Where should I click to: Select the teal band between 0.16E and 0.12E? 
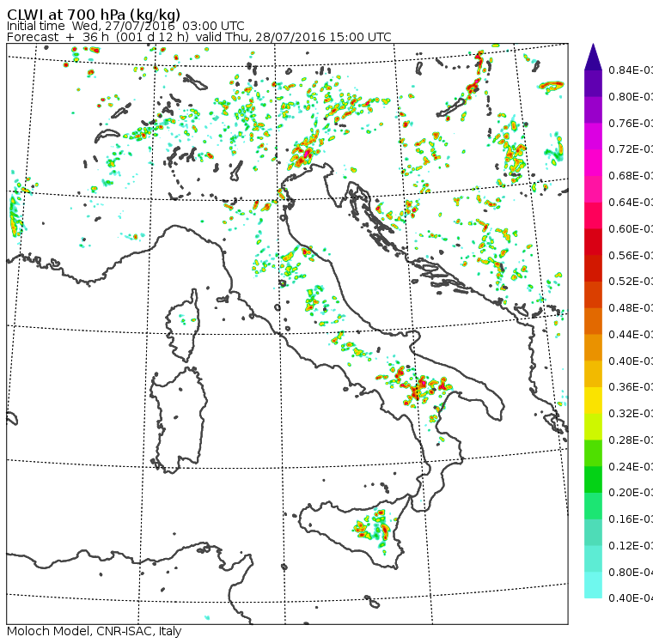(x=593, y=533)
